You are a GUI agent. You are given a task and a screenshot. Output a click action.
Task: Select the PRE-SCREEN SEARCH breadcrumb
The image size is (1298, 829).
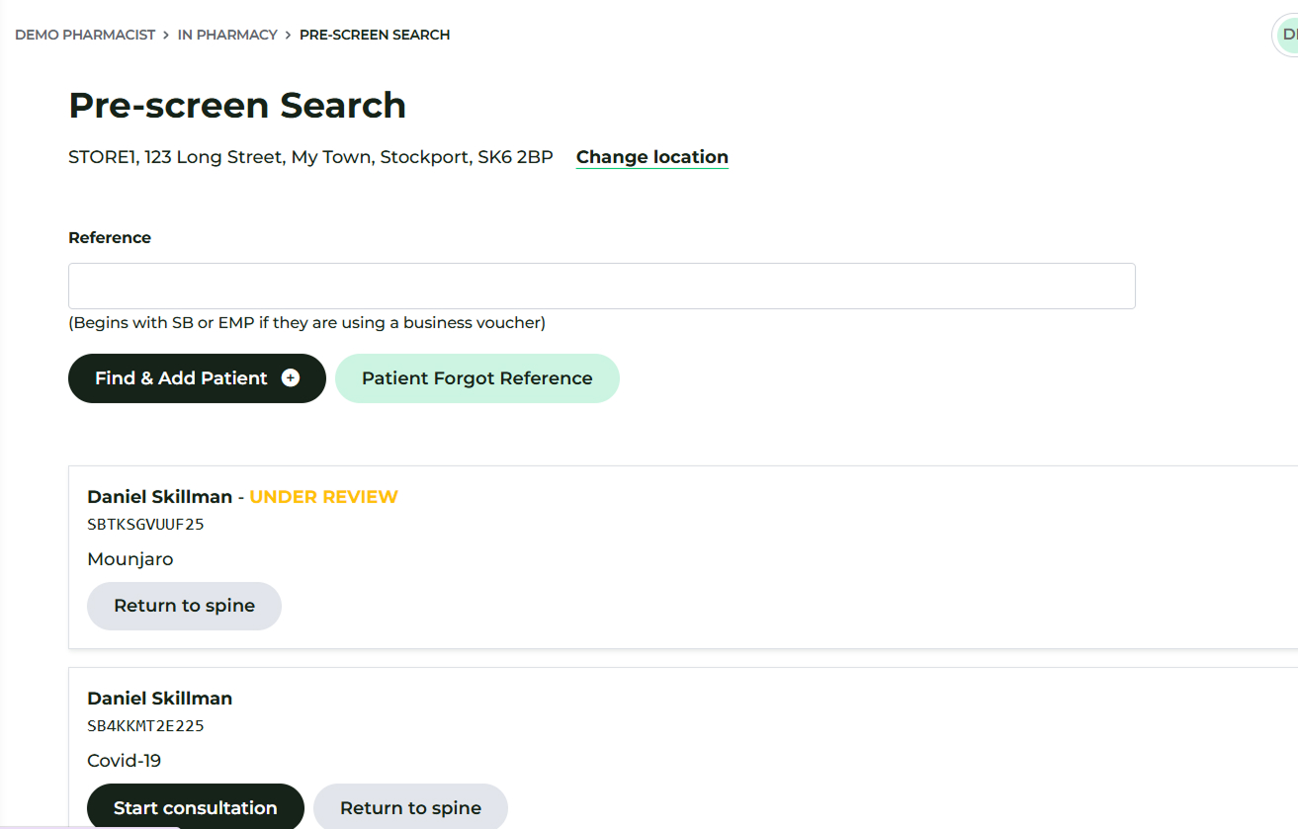[375, 35]
